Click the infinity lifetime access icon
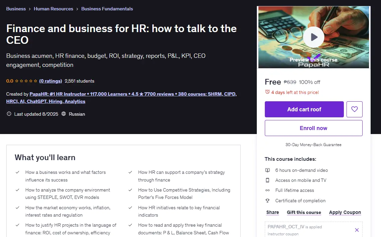 (x=267, y=191)
